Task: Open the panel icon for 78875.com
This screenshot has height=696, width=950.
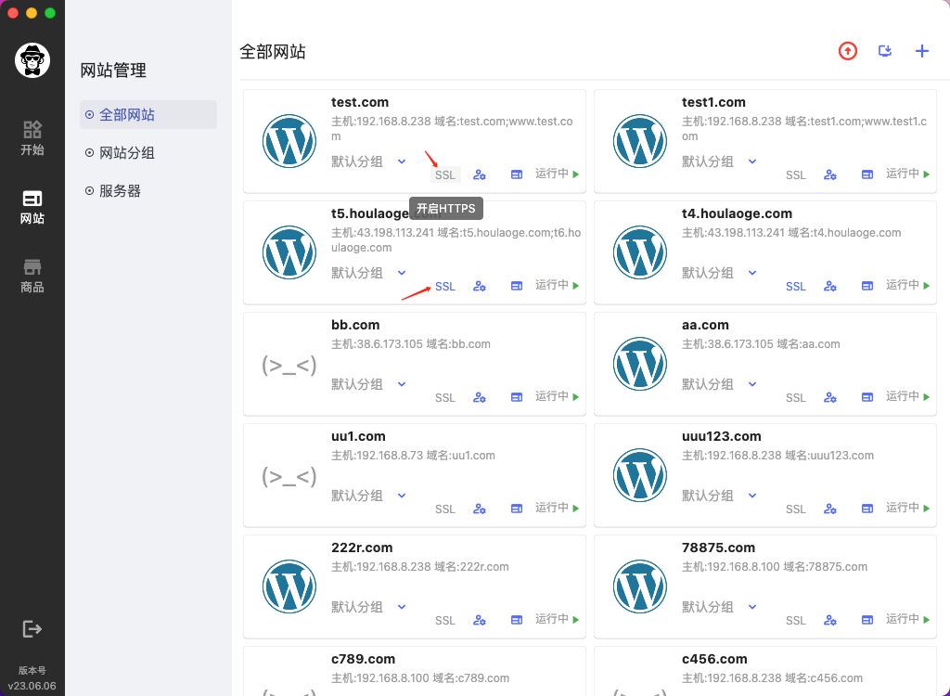Action: pyautogui.click(x=867, y=620)
